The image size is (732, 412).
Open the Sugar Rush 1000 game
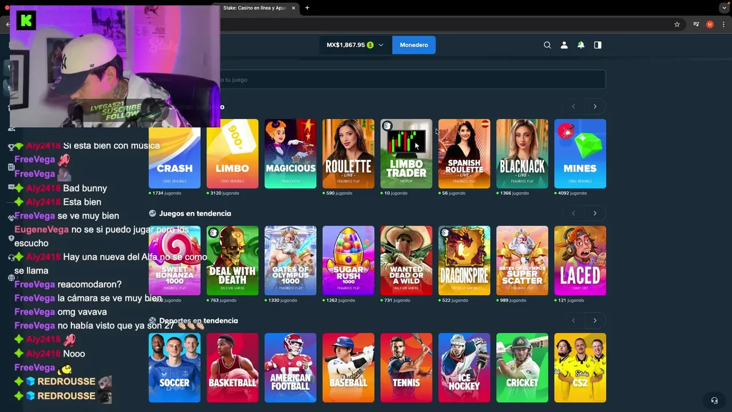(x=348, y=260)
